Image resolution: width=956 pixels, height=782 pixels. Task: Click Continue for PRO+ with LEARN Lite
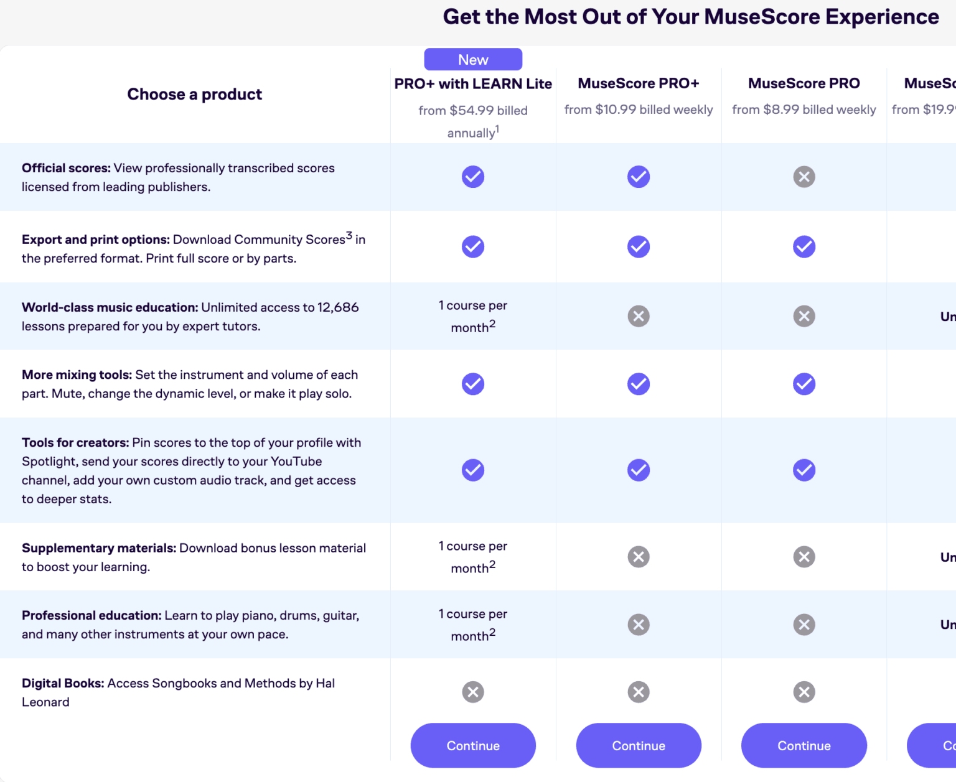point(473,745)
